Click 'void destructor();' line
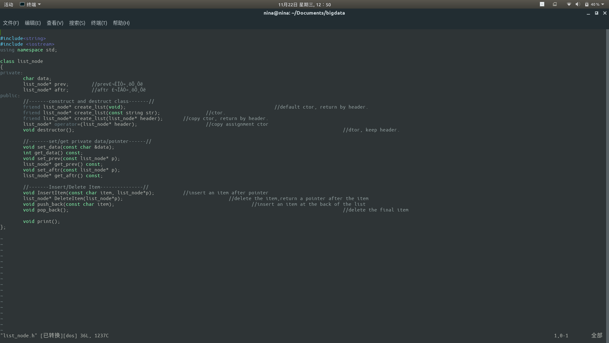Screen dimensions: 609x343 (49, 130)
